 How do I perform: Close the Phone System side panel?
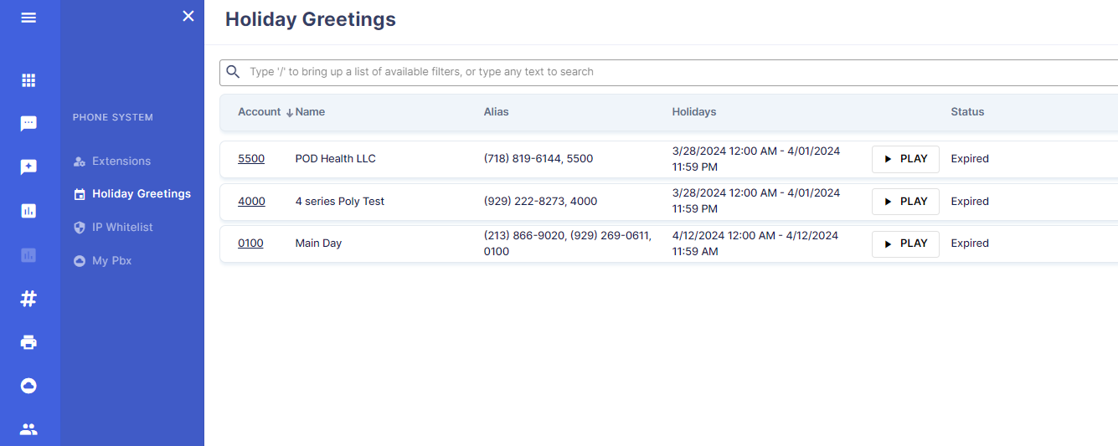[x=188, y=16]
